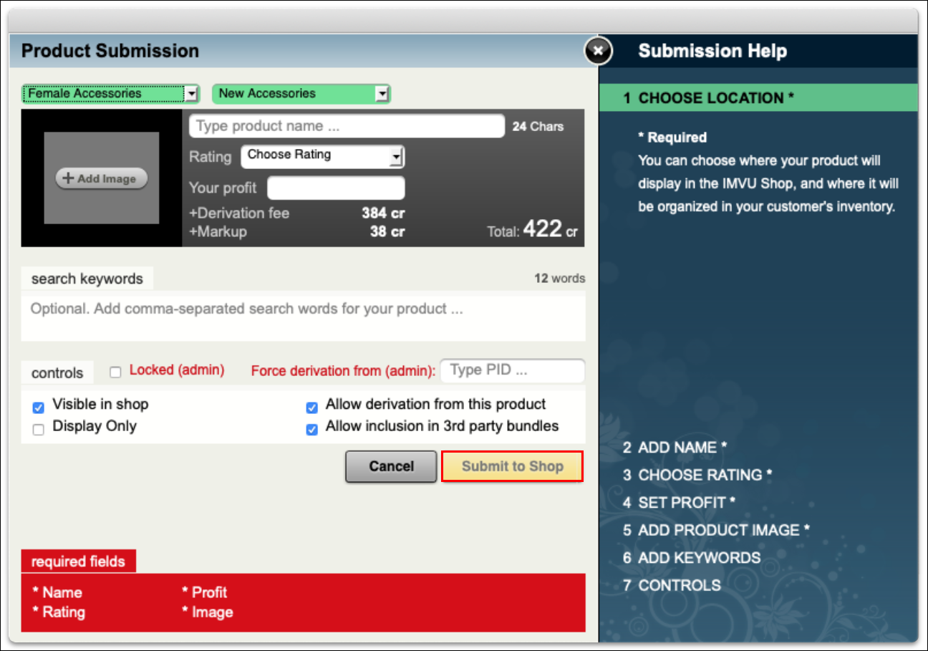Click the Product Submission title
This screenshot has width=928, height=651.
[110, 51]
